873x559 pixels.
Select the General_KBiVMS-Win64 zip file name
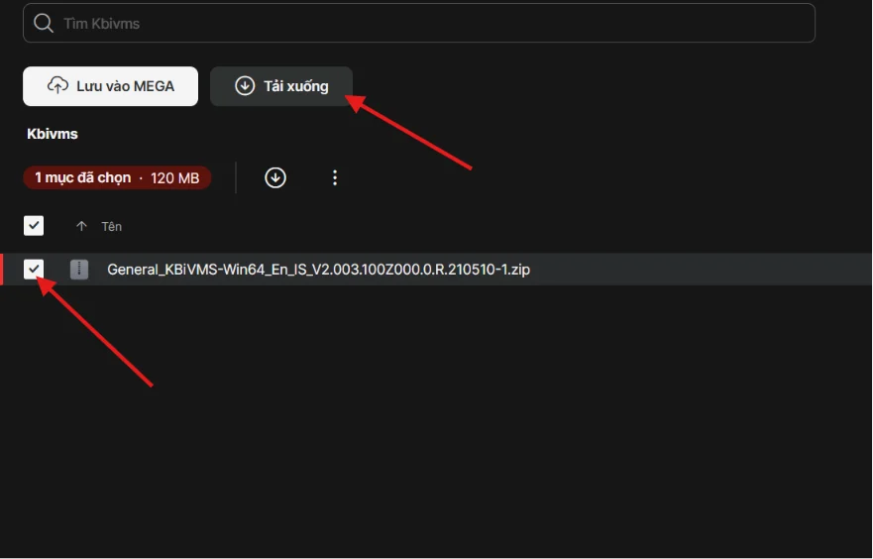[318, 270]
